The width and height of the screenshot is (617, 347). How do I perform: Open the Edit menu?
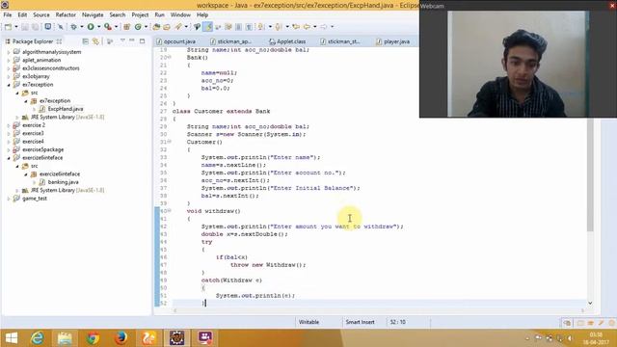(x=22, y=15)
